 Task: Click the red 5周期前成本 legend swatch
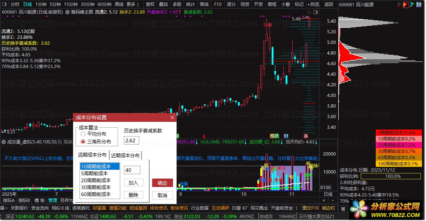pos(399,132)
